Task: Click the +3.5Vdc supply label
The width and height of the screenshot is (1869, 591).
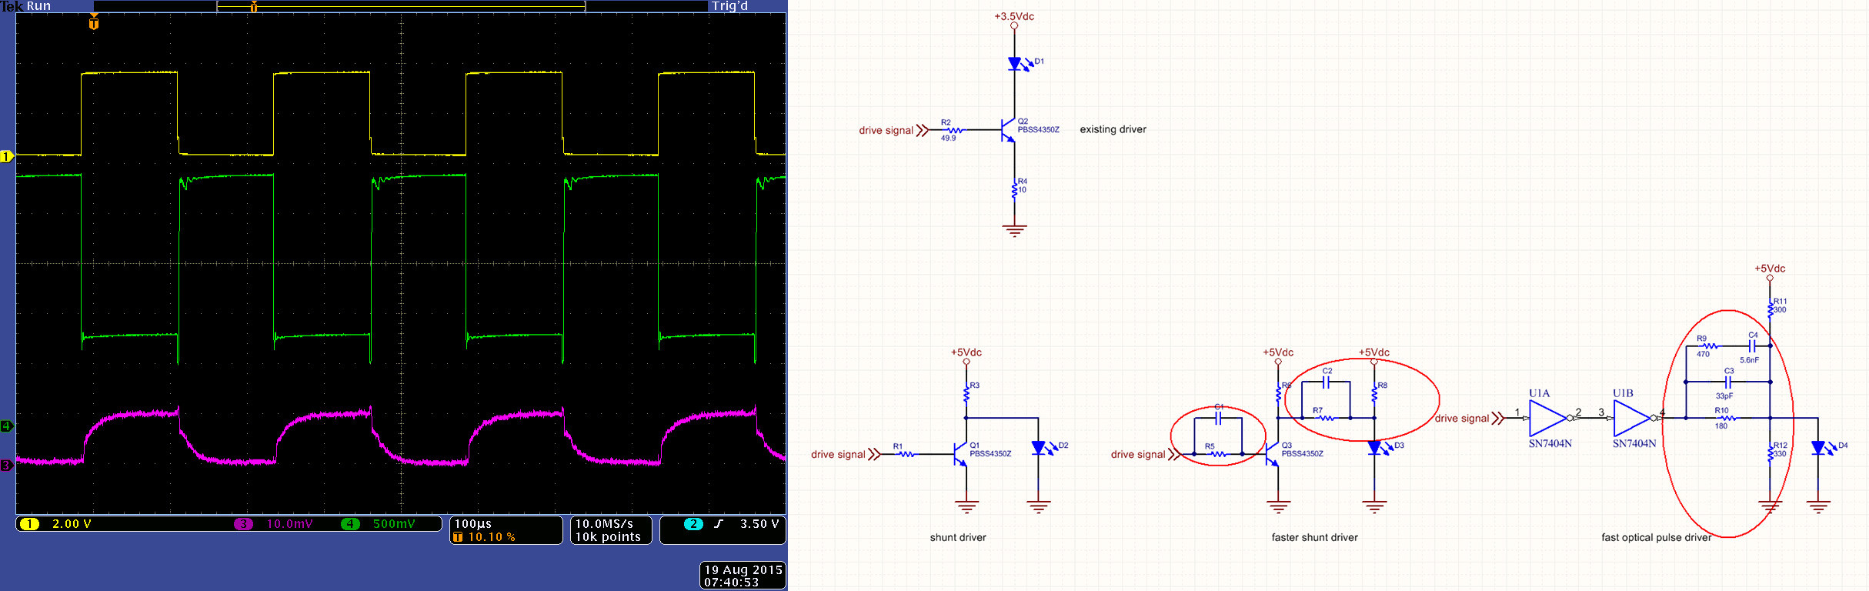Action: 1014,16
